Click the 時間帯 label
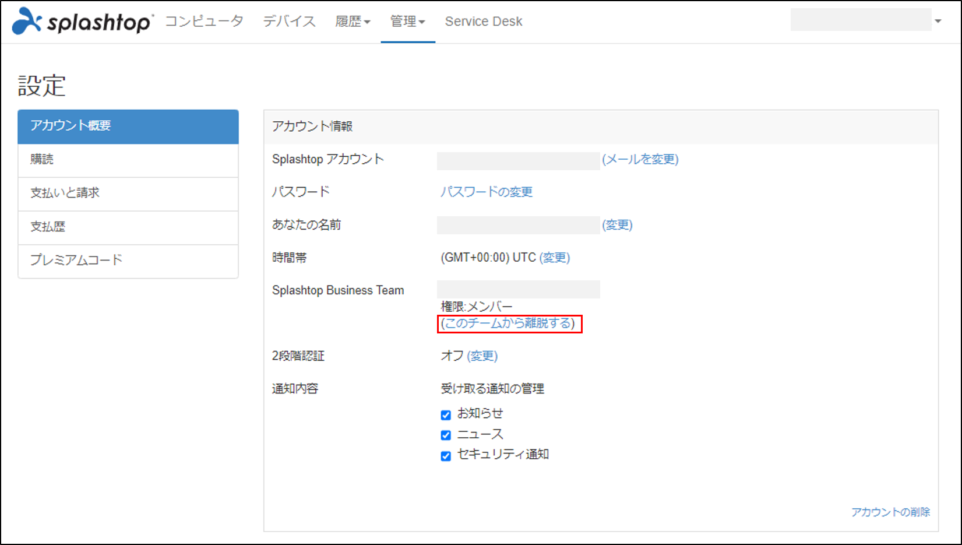The width and height of the screenshot is (962, 545). (x=290, y=257)
